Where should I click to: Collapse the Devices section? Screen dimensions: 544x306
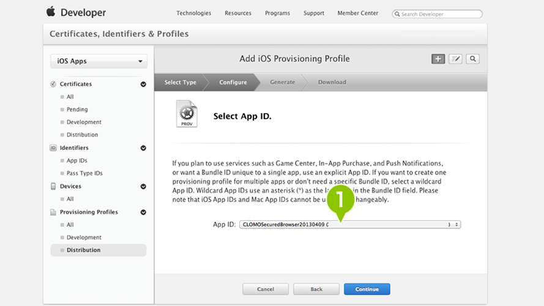(x=143, y=187)
